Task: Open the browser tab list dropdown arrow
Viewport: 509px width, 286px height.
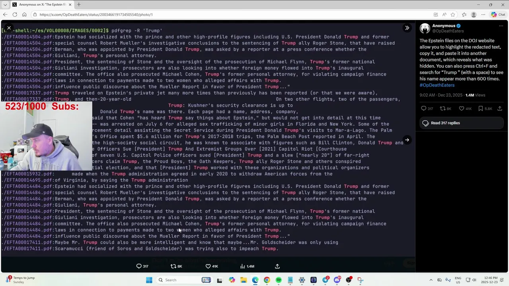Action: pyautogui.click(x=5, y=5)
